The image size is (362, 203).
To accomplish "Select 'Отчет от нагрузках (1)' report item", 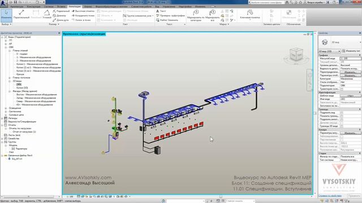I will (24, 132).
